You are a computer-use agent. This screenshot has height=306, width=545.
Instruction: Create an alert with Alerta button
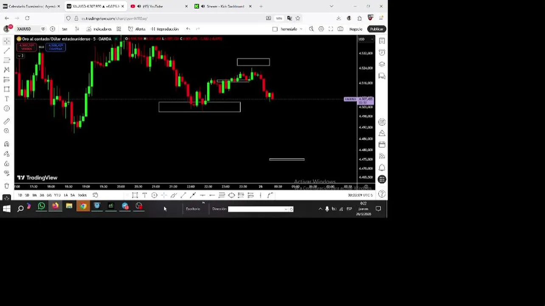pyautogui.click(x=137, y=29)
